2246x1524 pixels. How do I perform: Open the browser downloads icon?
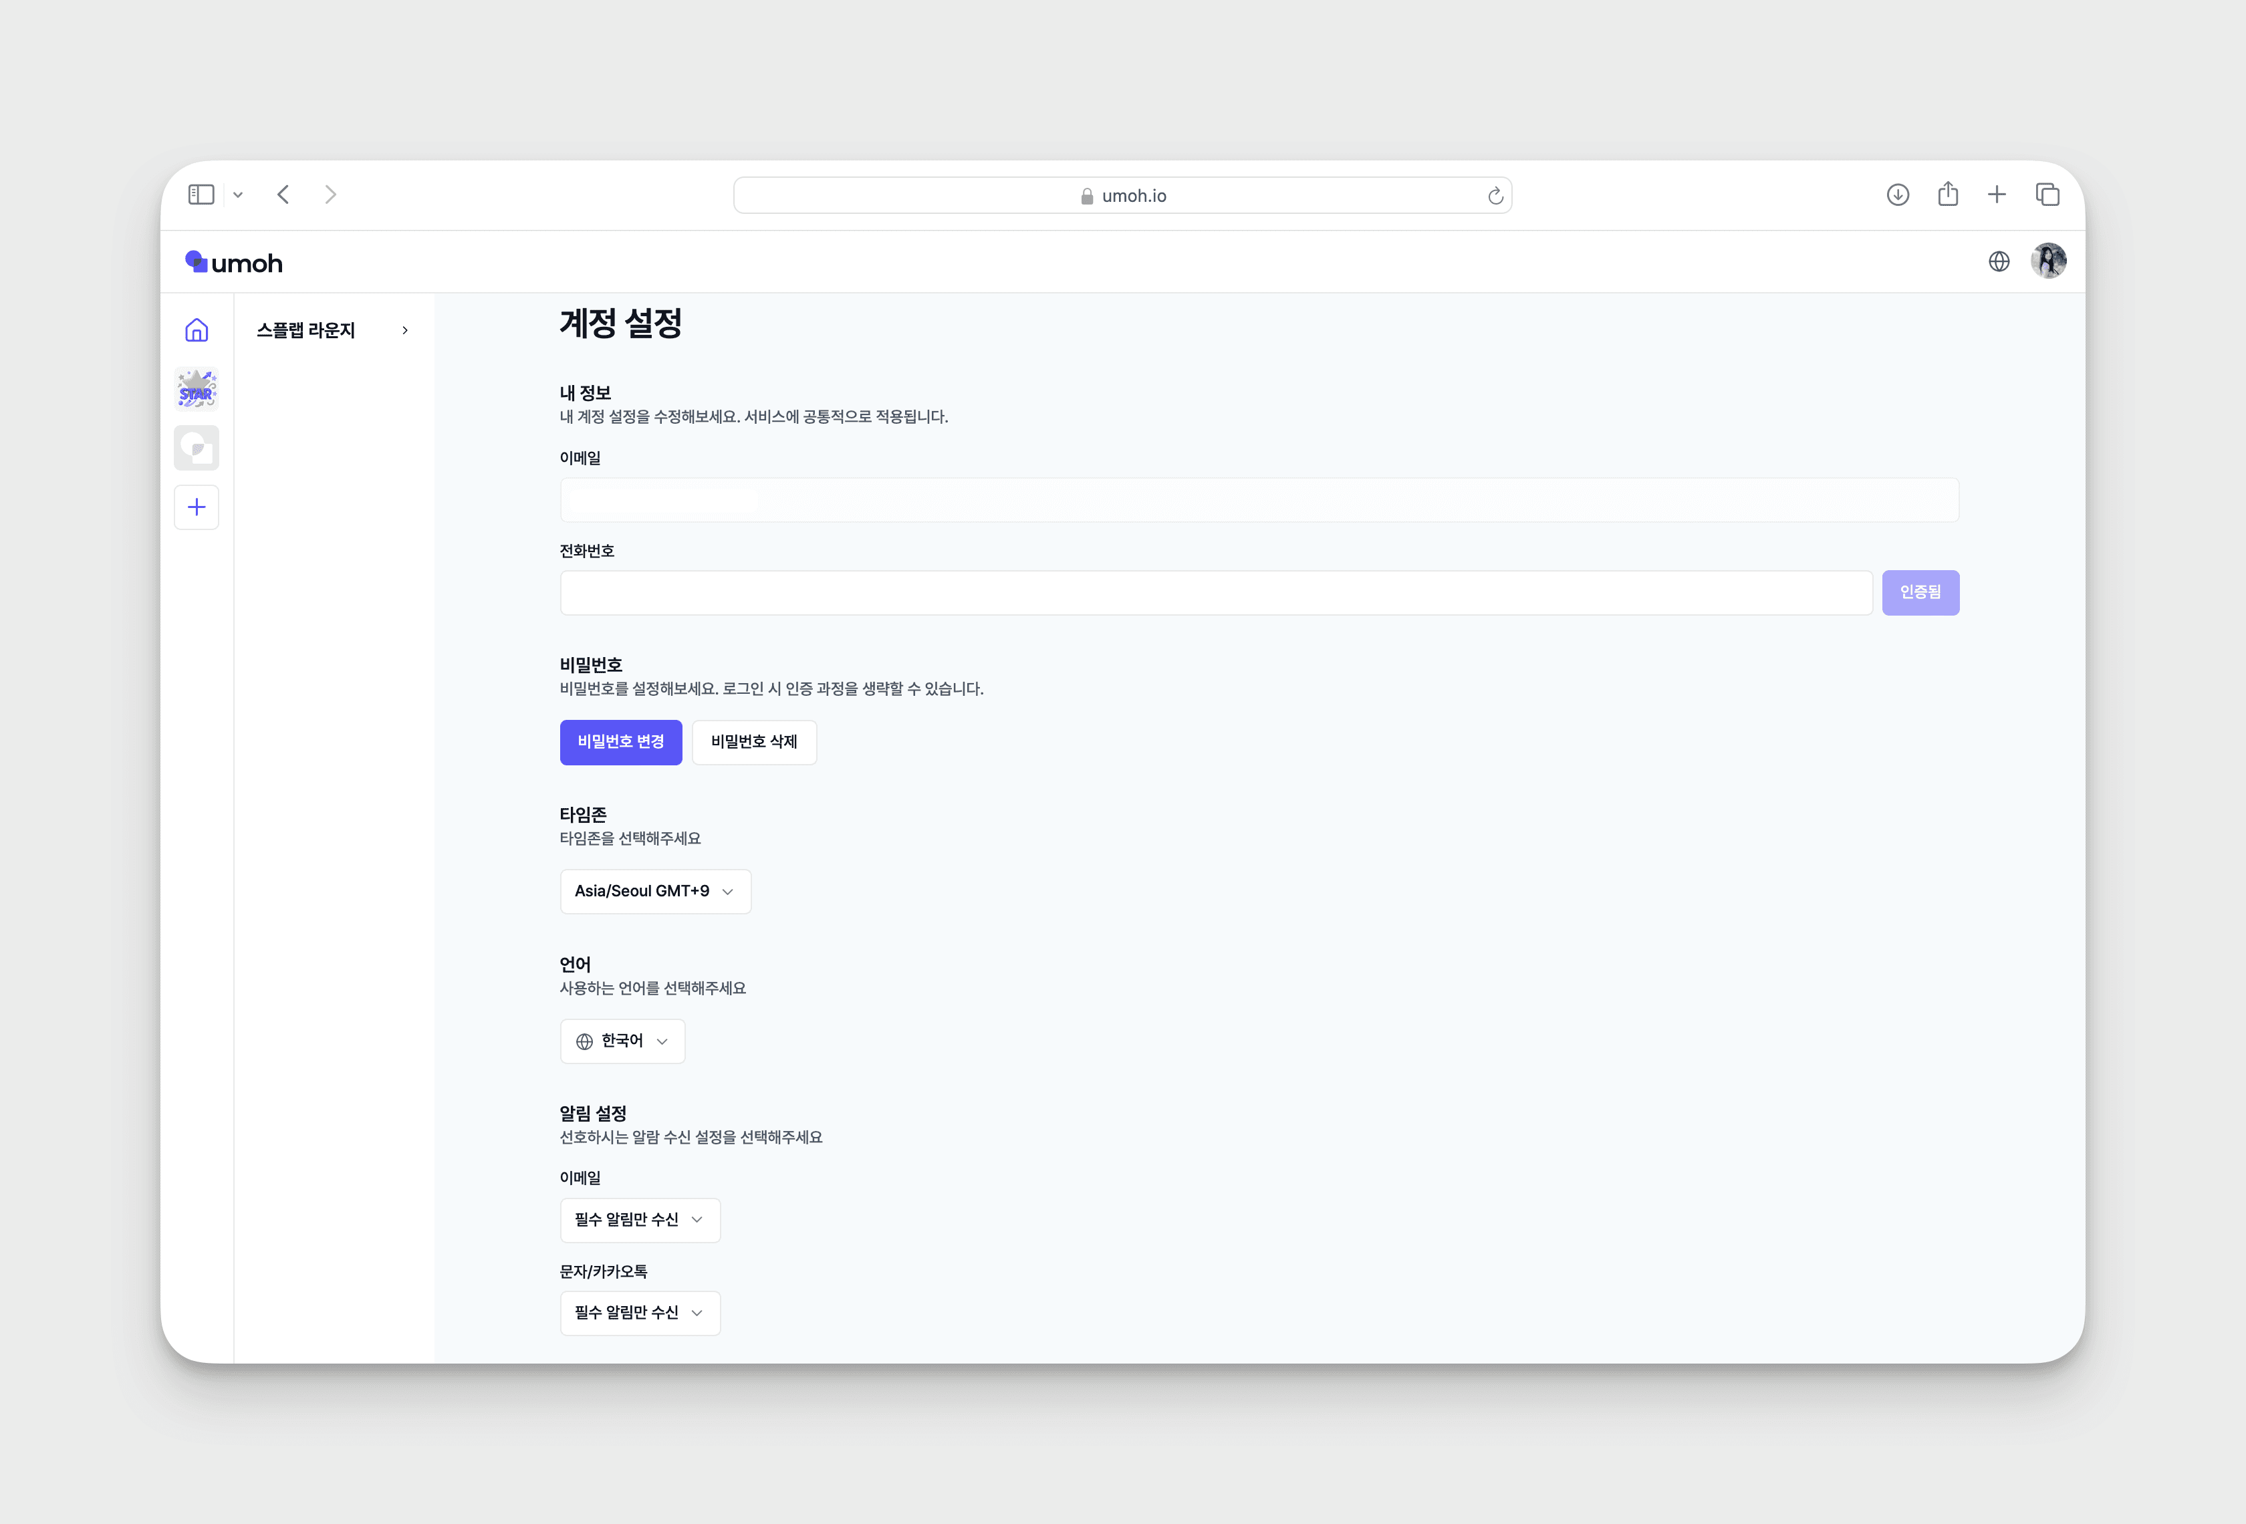[x=1897, y=195]
